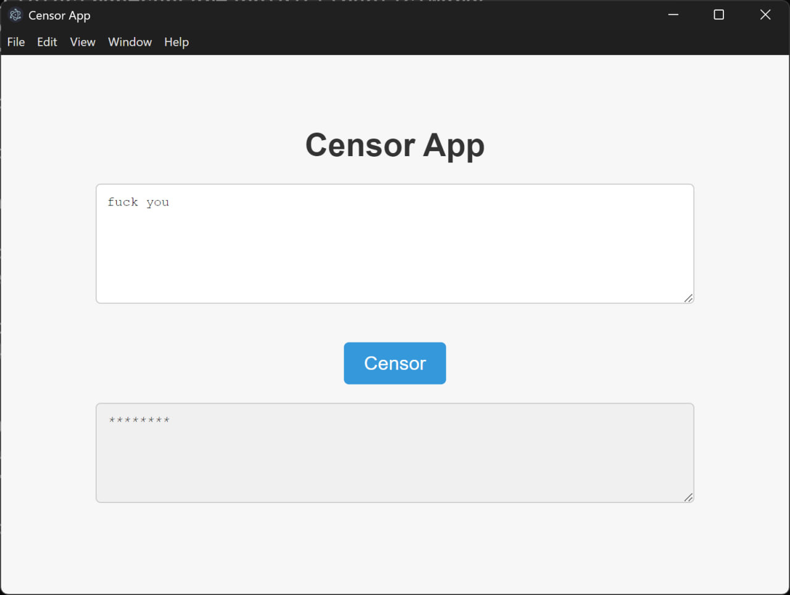The width and height of the screenshot is (790, 595).
Task: Click the resize grip of the output text area
Action: point(689,496)
